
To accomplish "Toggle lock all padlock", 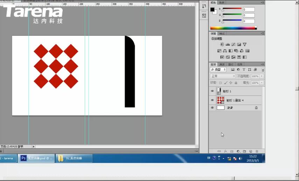I will coord(236,83).
